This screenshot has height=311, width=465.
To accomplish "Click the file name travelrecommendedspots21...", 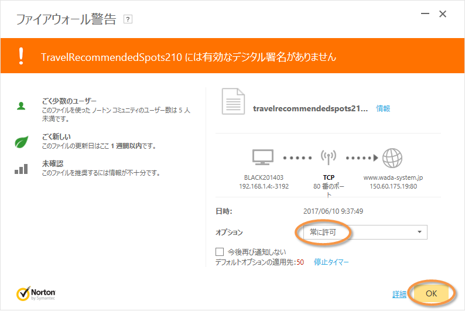I will point(310,108).
